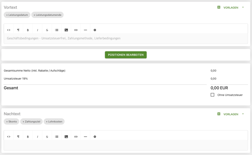The width and height of the screenshot is (252, 155).
Task: Click into the Vortext Geschäftsbedingungen text field
Action: point(126,38)
